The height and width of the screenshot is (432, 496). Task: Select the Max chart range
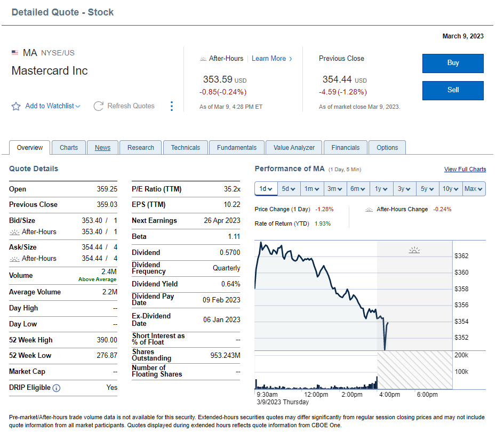[x=474, y=189]
